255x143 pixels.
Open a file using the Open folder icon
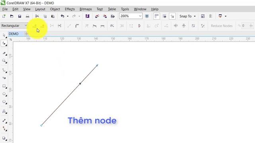pyautogui.click(x=12, y=16)
